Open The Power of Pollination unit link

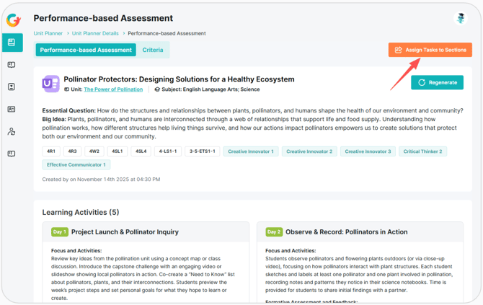point(113,89)
